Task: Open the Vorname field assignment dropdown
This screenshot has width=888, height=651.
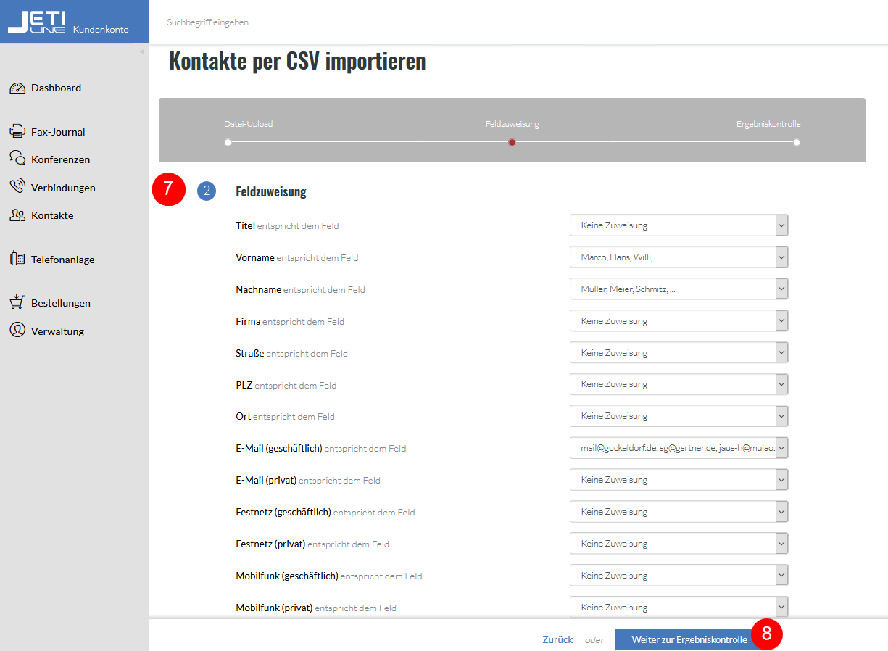Action: [679, 257]
